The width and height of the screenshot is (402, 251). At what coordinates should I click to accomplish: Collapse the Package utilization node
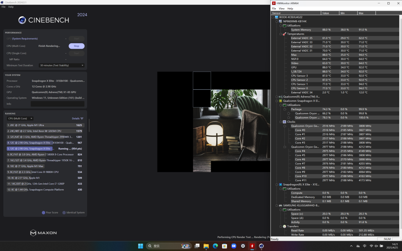pos(285,109)
